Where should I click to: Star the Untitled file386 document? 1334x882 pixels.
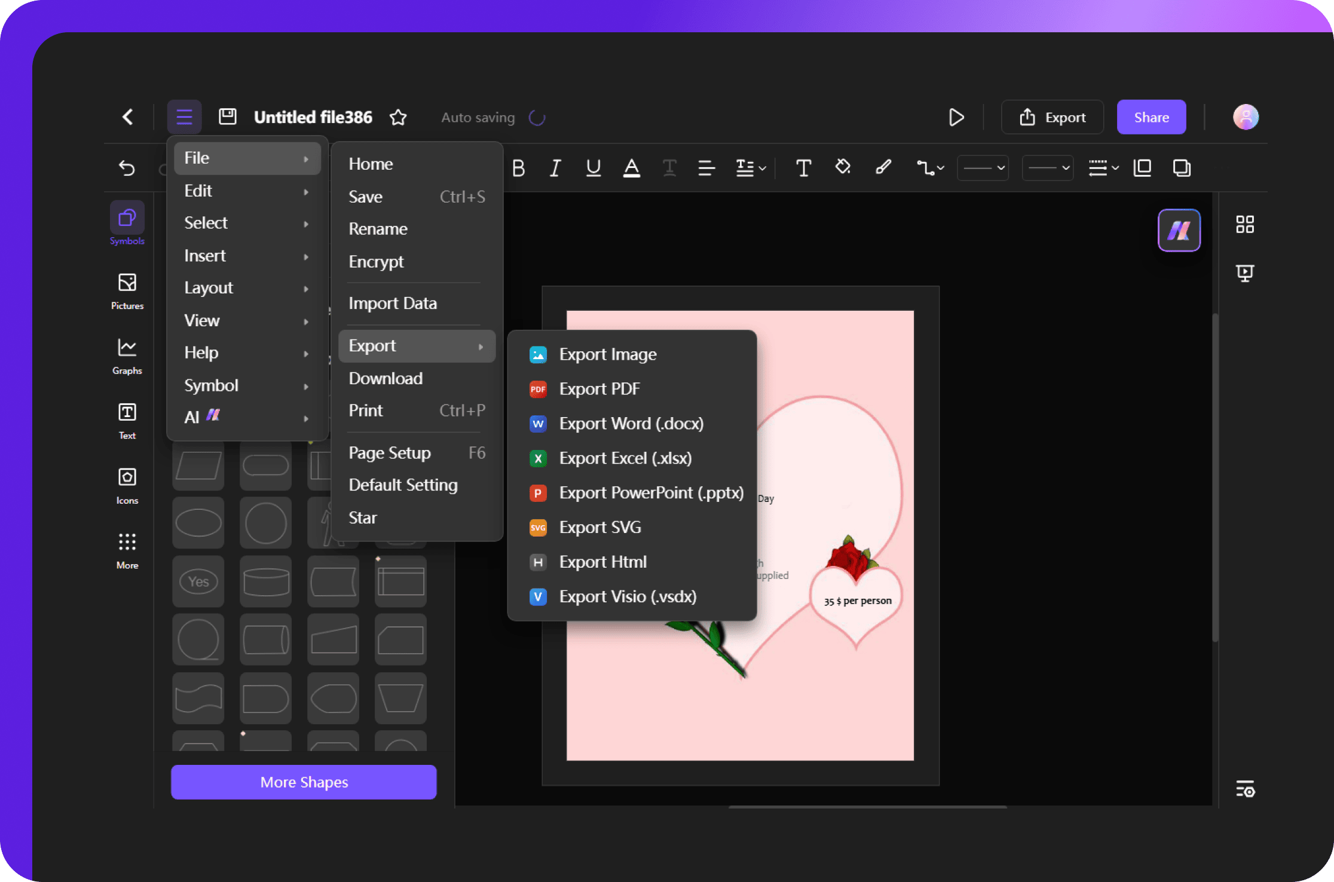coord(398,117)
